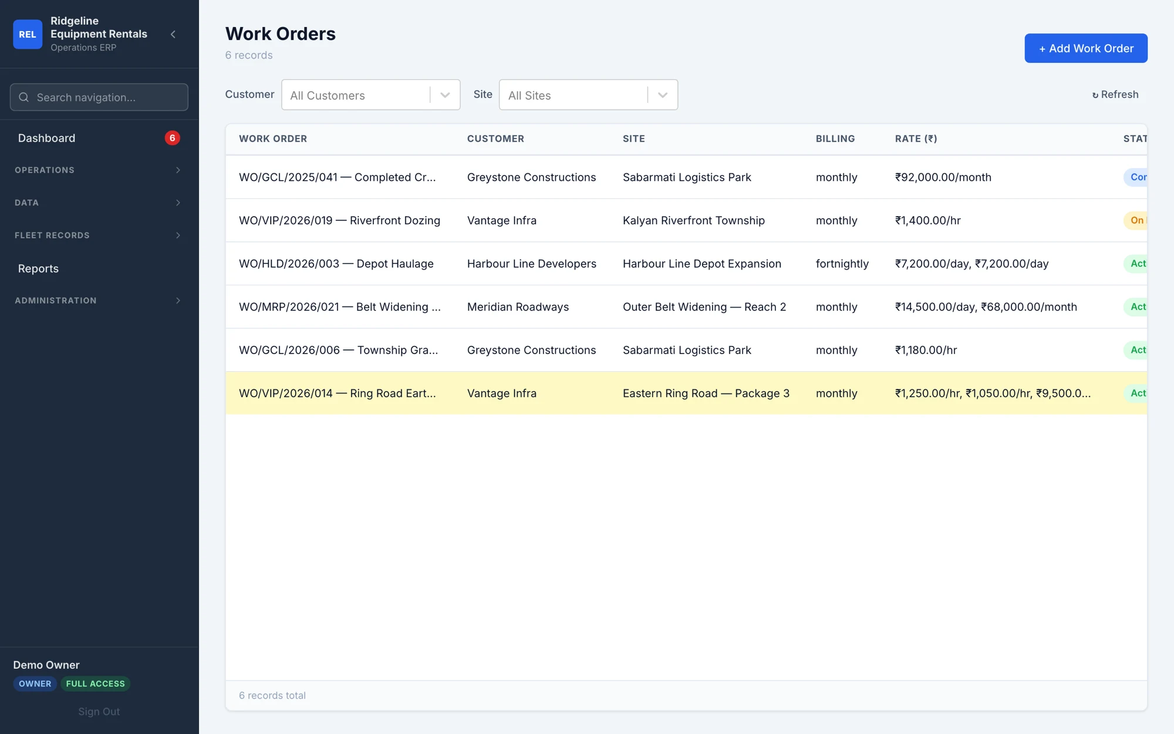Click the ₹92,000.00/month rate cell
The height and width of the screenshot is (734, 1174).
tap(943, 177)
